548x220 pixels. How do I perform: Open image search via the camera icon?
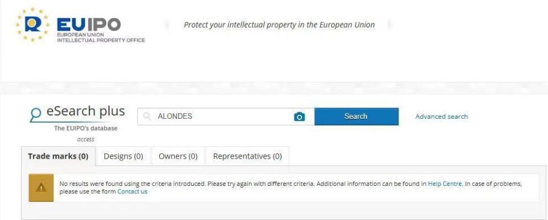point(299,117)
